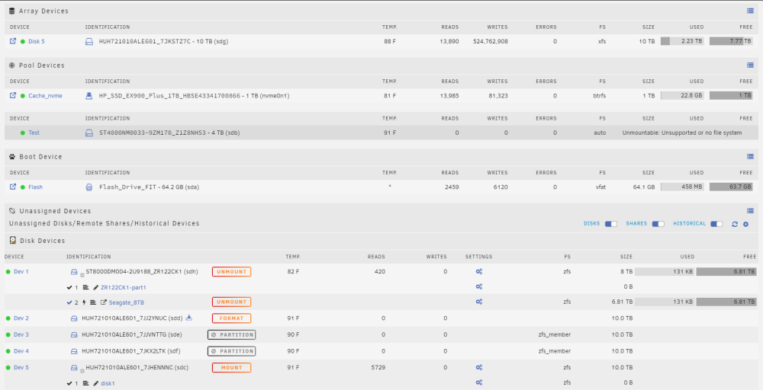Click the download icon after 7JJ2YNUC (sdd)
The height and width of the screenshot is (390, 763).
(188, 318)
